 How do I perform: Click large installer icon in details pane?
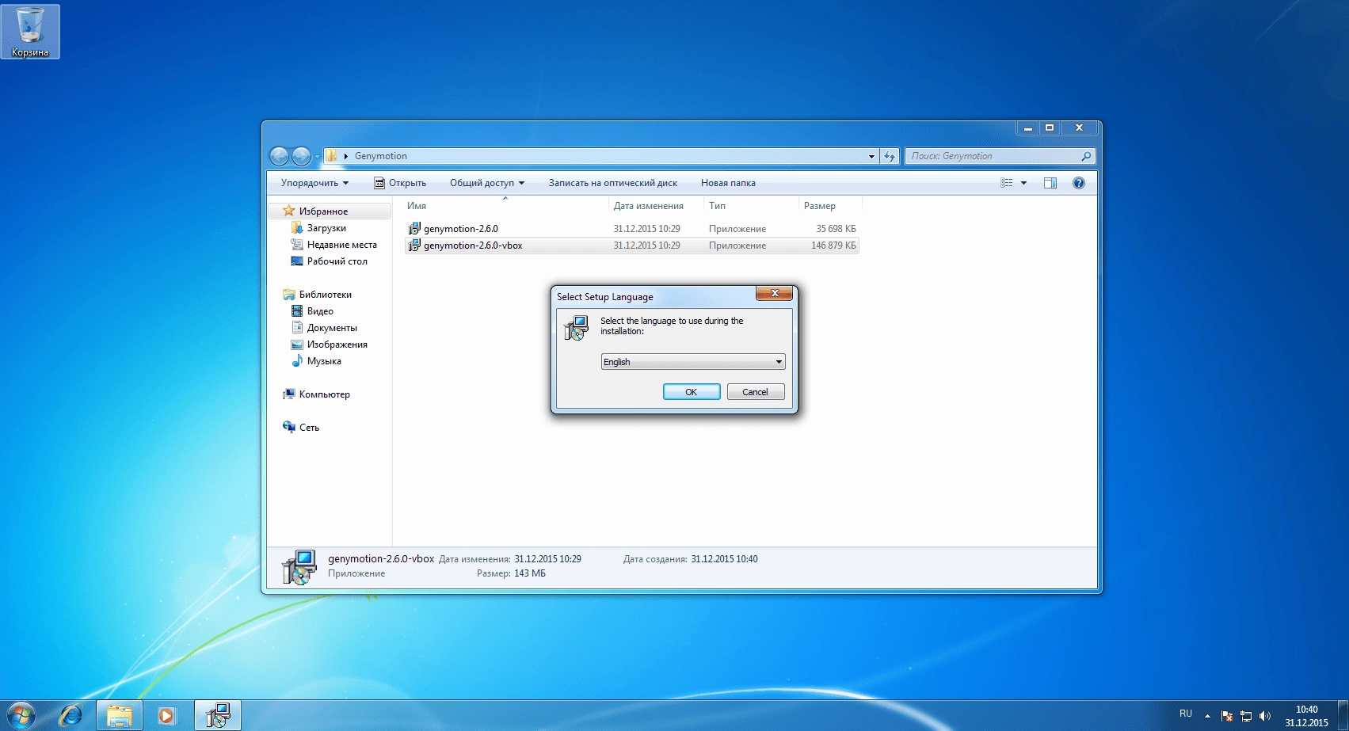point(299,567)
